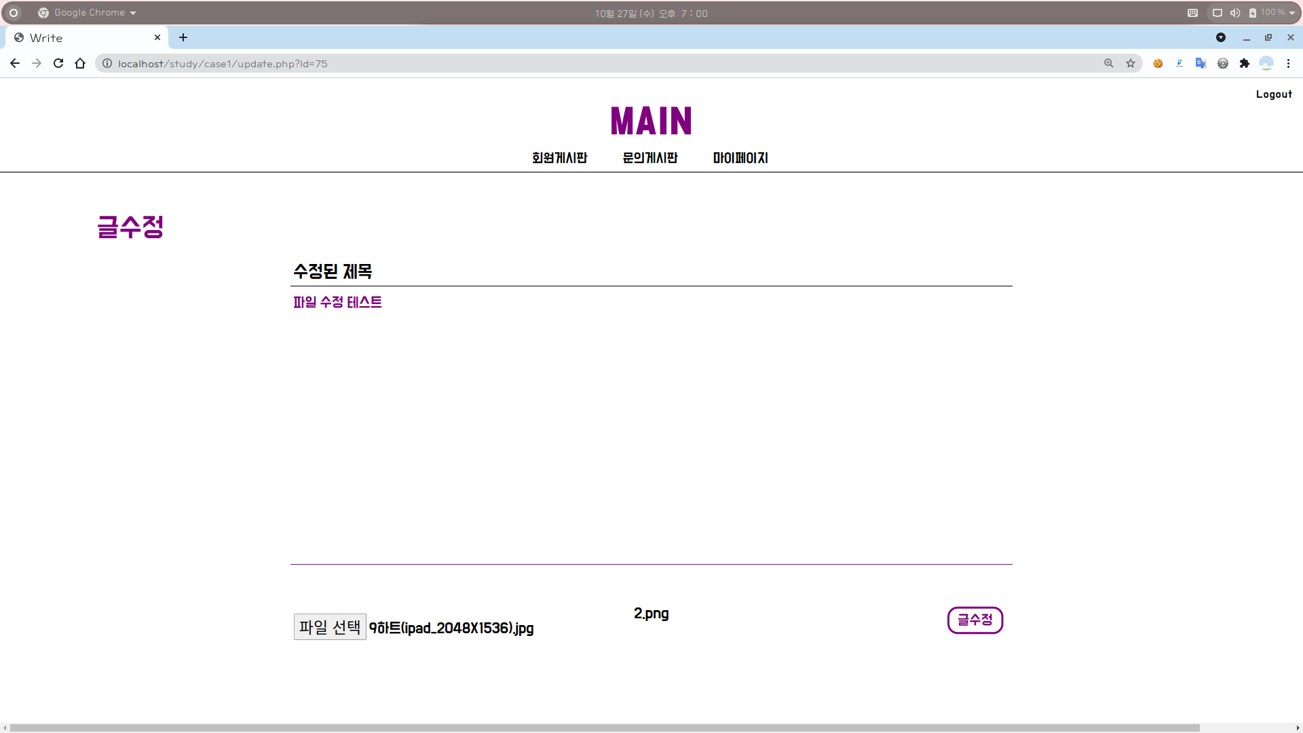
Task: Click the horizontal scrollbar at bottom
Action: (x=604, y=728)
